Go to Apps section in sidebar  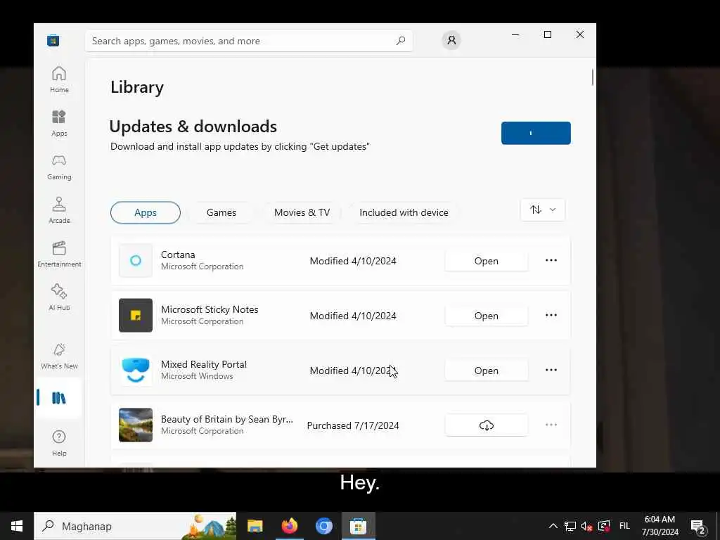[59, 123]
